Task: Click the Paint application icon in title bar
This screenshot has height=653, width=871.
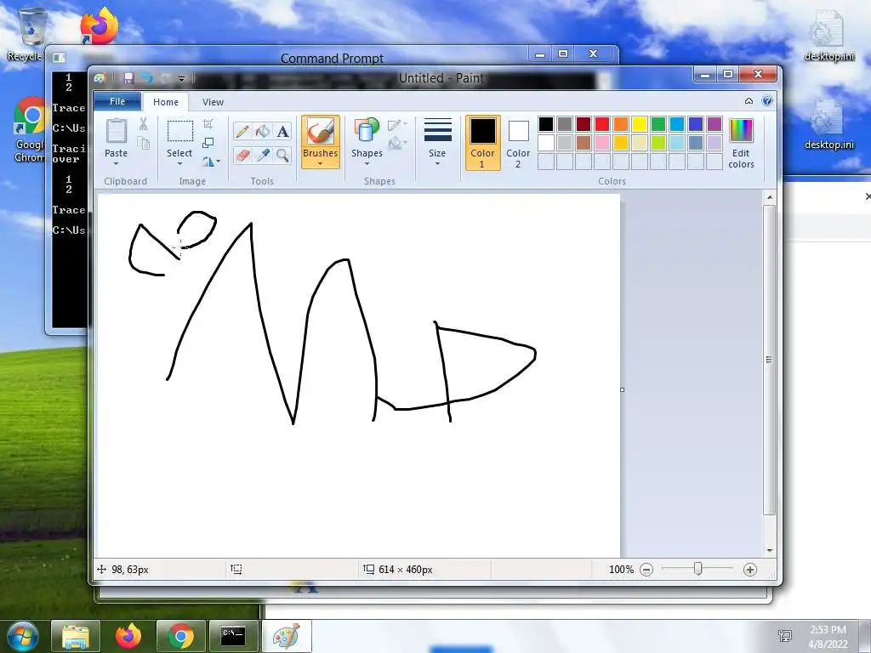Action: (100, 77)
